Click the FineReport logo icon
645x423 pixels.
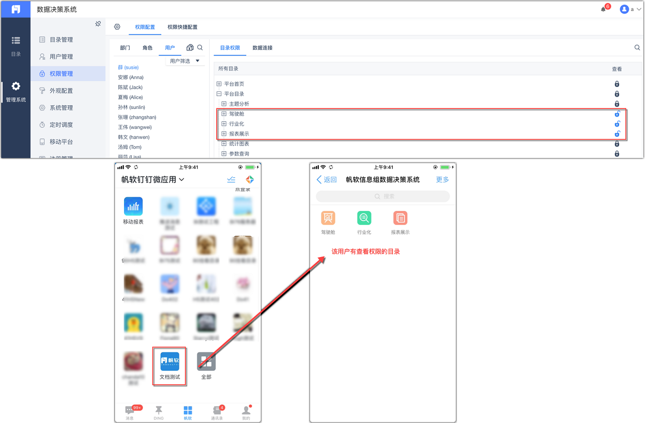16,10
